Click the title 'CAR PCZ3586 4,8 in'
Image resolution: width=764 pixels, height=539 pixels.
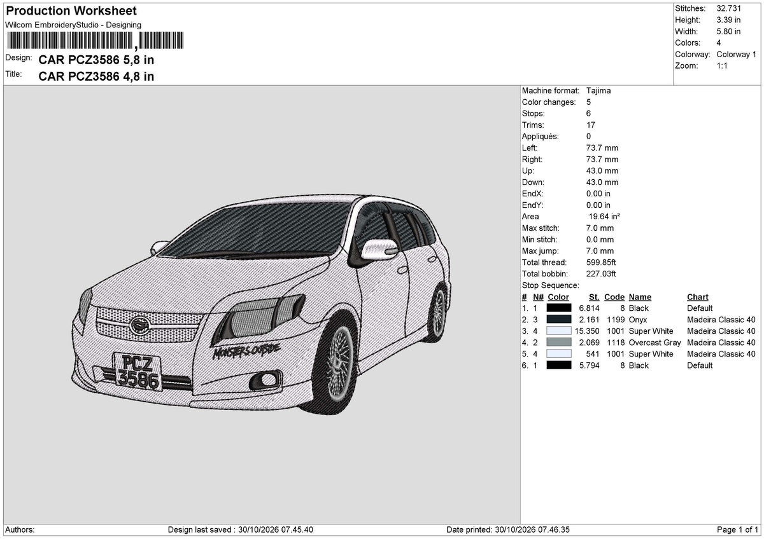click(96, 77)
